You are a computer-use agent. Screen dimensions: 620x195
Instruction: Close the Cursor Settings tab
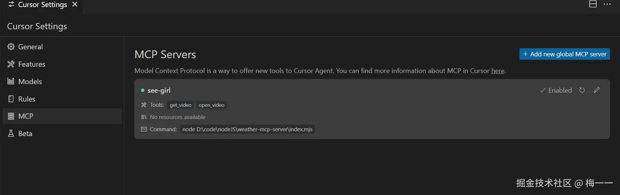pos(75,4)
